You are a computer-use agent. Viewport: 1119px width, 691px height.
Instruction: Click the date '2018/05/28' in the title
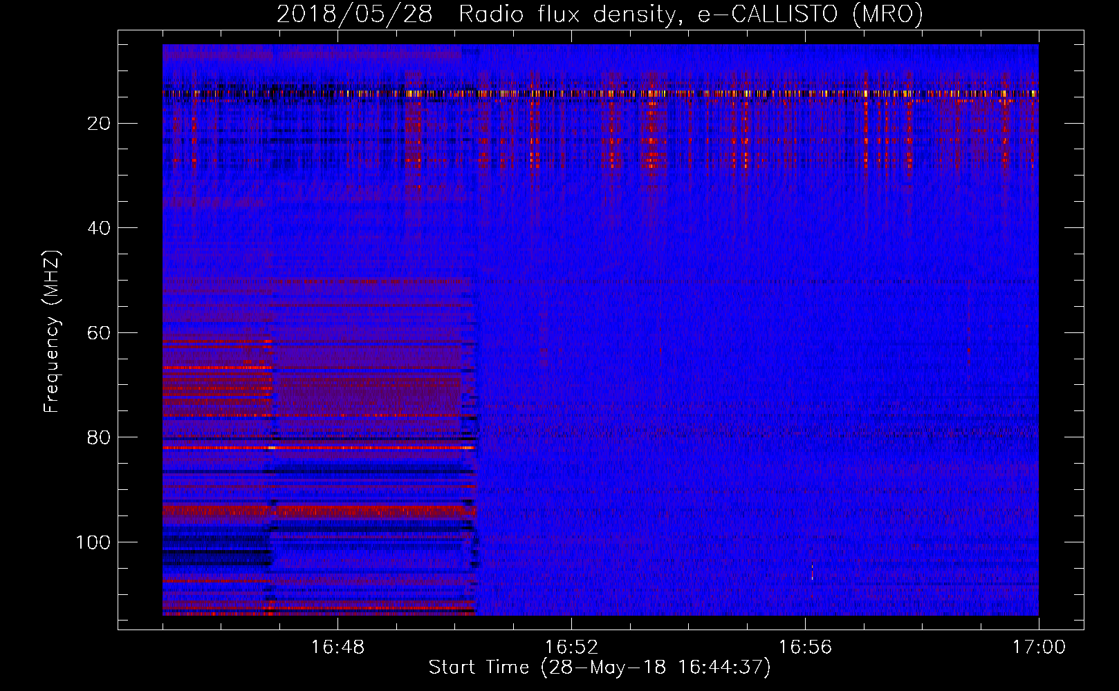coord(355,15)
